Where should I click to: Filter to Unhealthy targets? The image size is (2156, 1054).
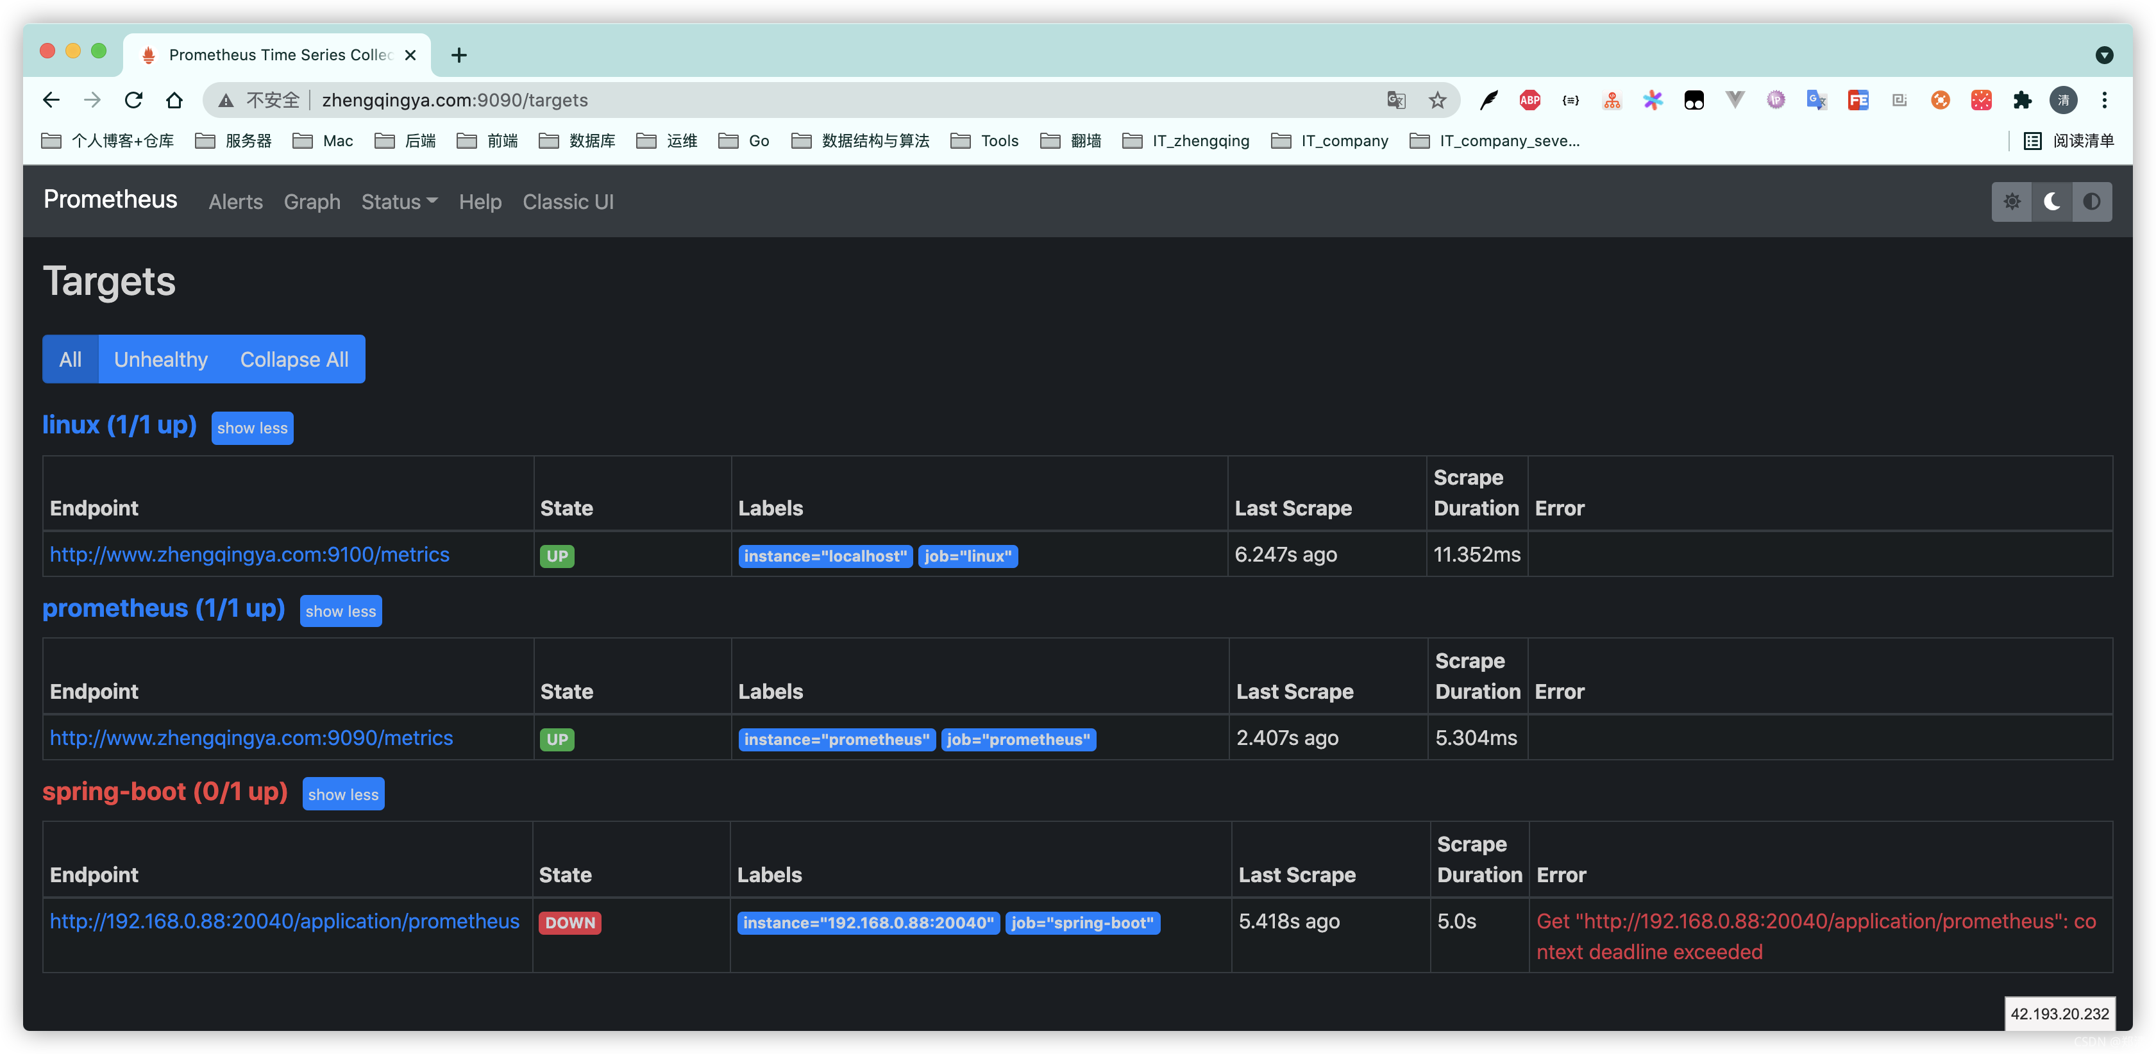(x=161, y=360)
